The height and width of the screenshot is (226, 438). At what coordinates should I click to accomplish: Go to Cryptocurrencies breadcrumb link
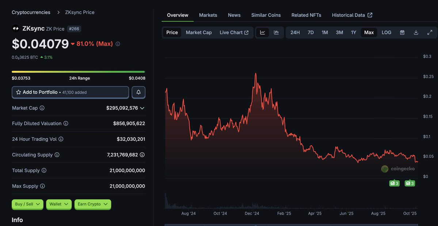tap(31, 12)
